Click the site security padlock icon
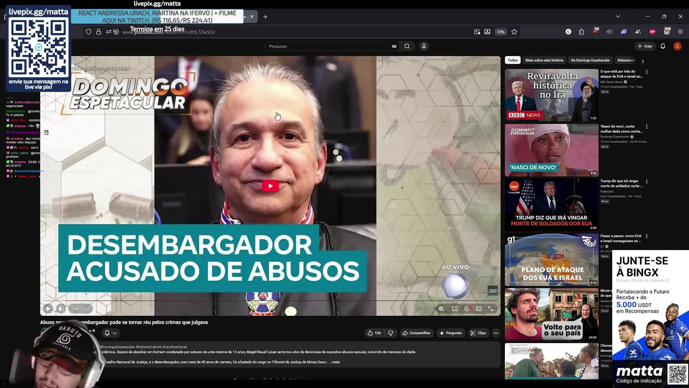The image size is (689, 388). [x=99, y=32]
